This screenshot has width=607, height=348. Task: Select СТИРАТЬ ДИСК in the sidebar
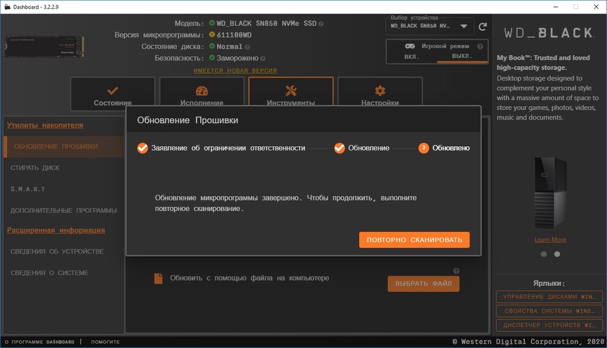35,168
